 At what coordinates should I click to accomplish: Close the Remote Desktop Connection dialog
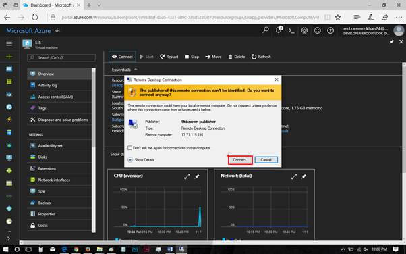tap(277, 80)
